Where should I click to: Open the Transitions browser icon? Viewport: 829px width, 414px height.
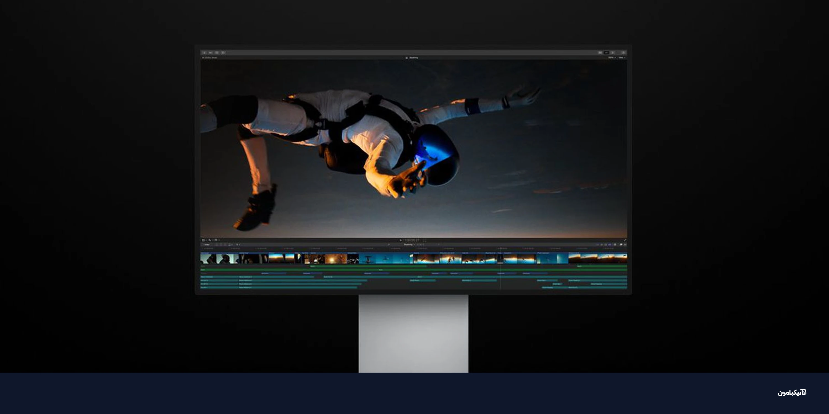click(x=625, y=245)
